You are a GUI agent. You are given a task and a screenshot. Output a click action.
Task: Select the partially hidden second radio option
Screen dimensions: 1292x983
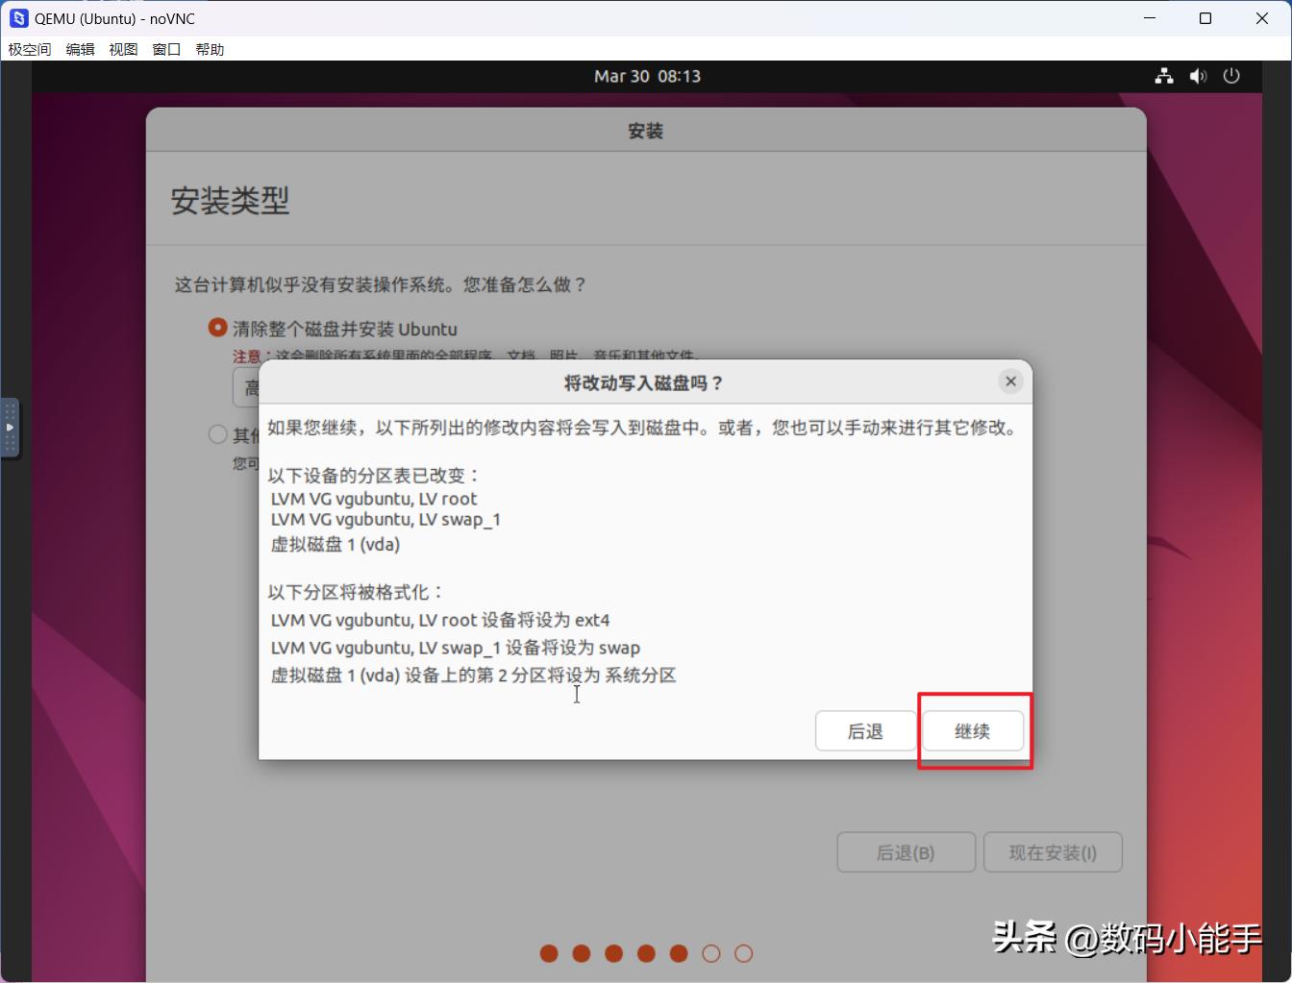(218, 435)
